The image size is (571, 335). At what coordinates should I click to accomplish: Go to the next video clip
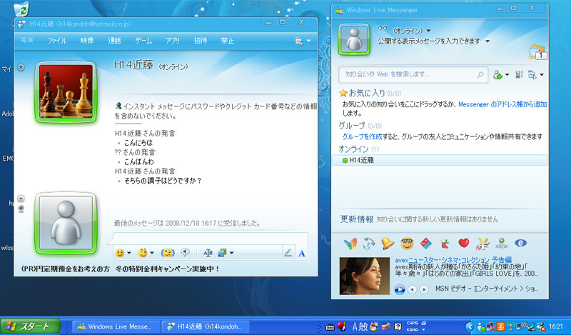pos(424,289)
